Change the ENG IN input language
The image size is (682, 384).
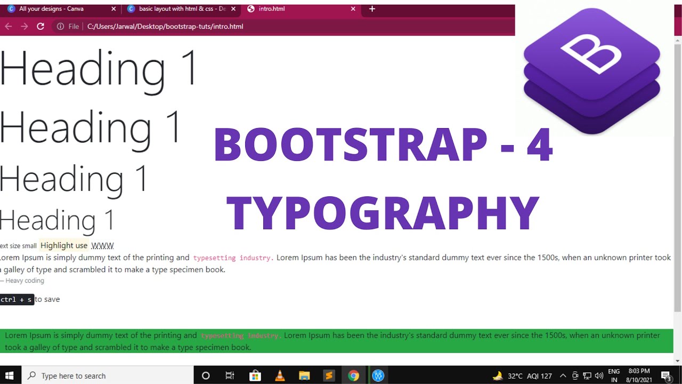(614, 375)
